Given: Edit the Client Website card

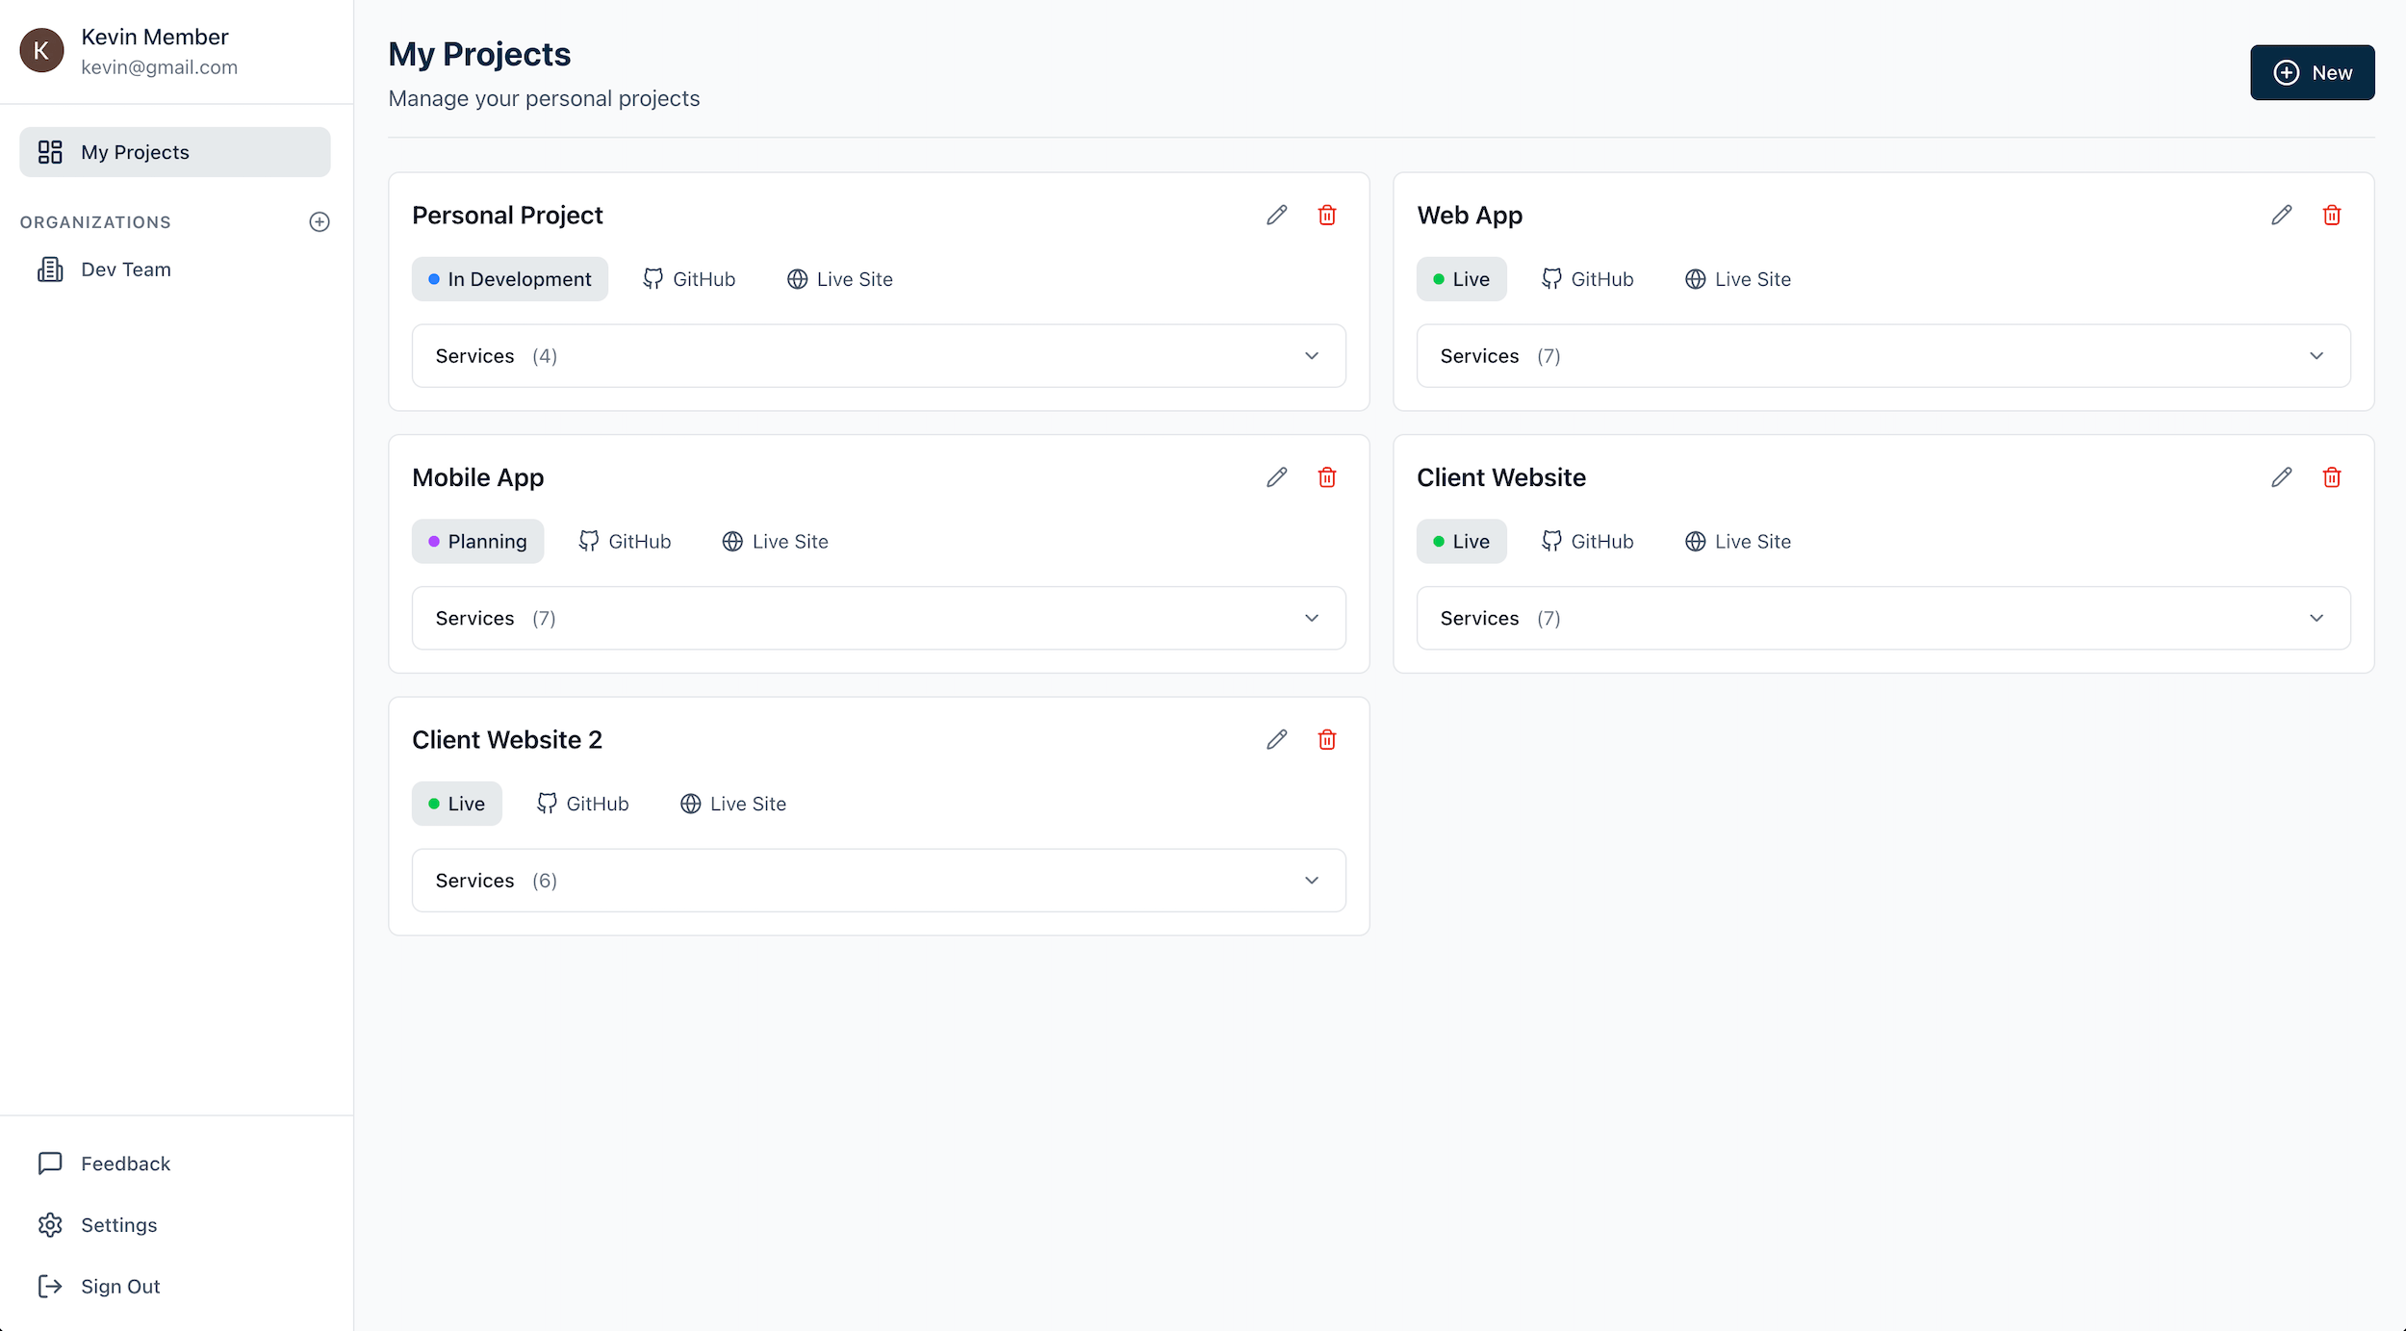Looking at the screenshot, I should [2281, 477].
